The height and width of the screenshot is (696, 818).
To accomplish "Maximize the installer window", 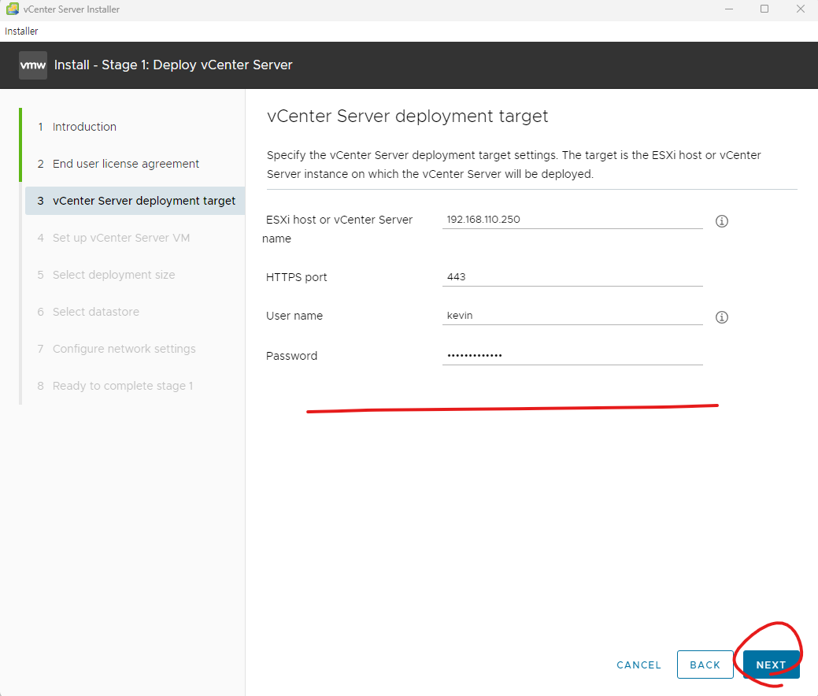I will [x=764, y=9].
